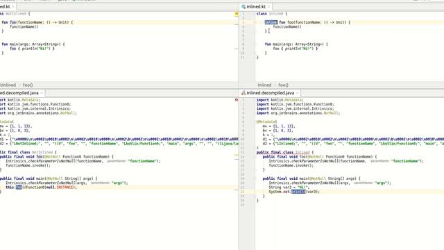
Task: Click error stripe mark beside line 3 in NotInlined.kt
Action: [x=237, y=24]
